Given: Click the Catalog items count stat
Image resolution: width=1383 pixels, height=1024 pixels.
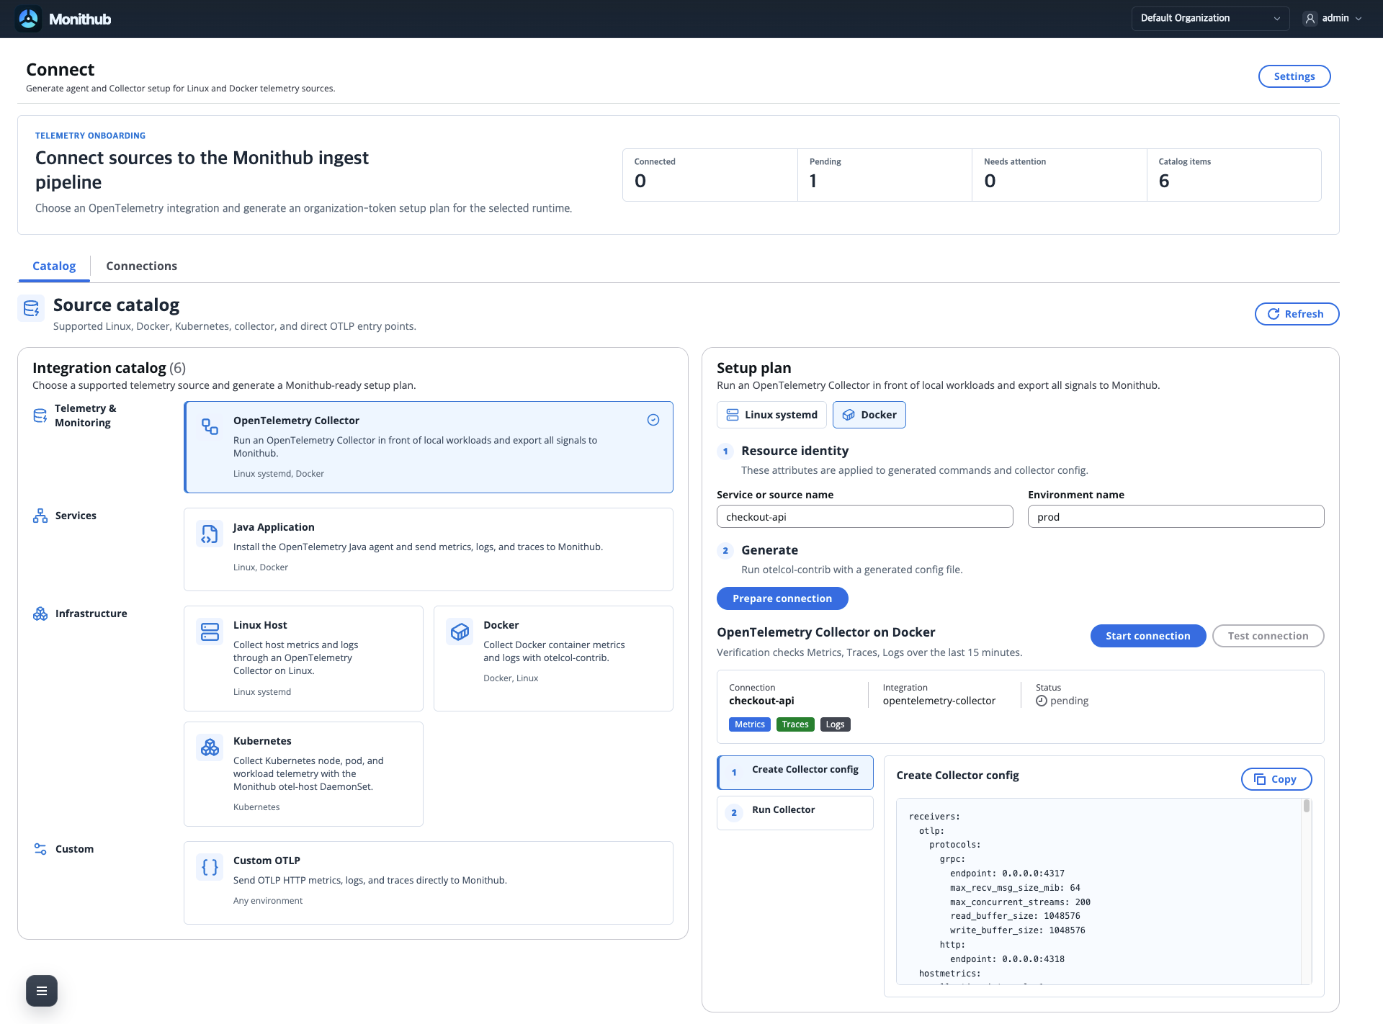Looking at the screenshot, I should 1234,175.
